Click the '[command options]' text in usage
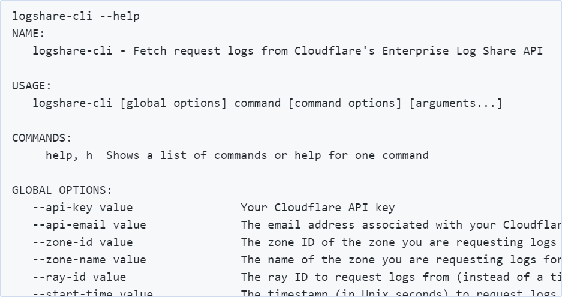Screen dimensions: 562x297 (x=345, y=103)
